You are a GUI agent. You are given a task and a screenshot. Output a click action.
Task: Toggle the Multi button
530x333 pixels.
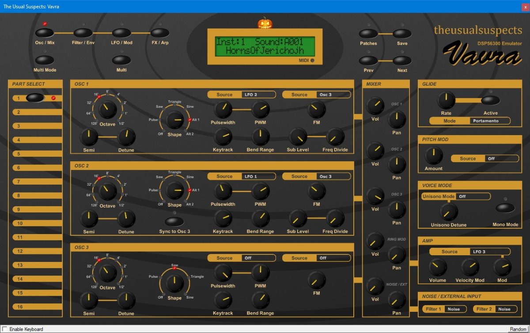(121, 60)
